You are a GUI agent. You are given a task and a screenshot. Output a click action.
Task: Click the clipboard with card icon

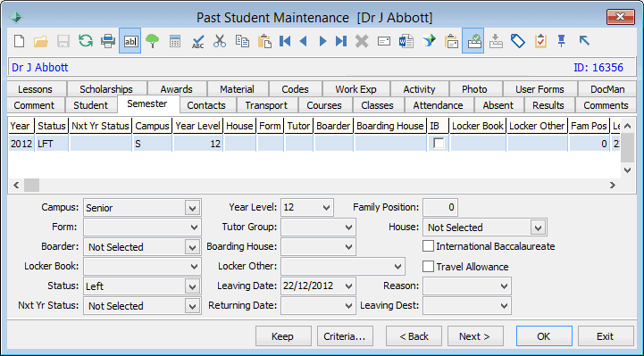451,41
